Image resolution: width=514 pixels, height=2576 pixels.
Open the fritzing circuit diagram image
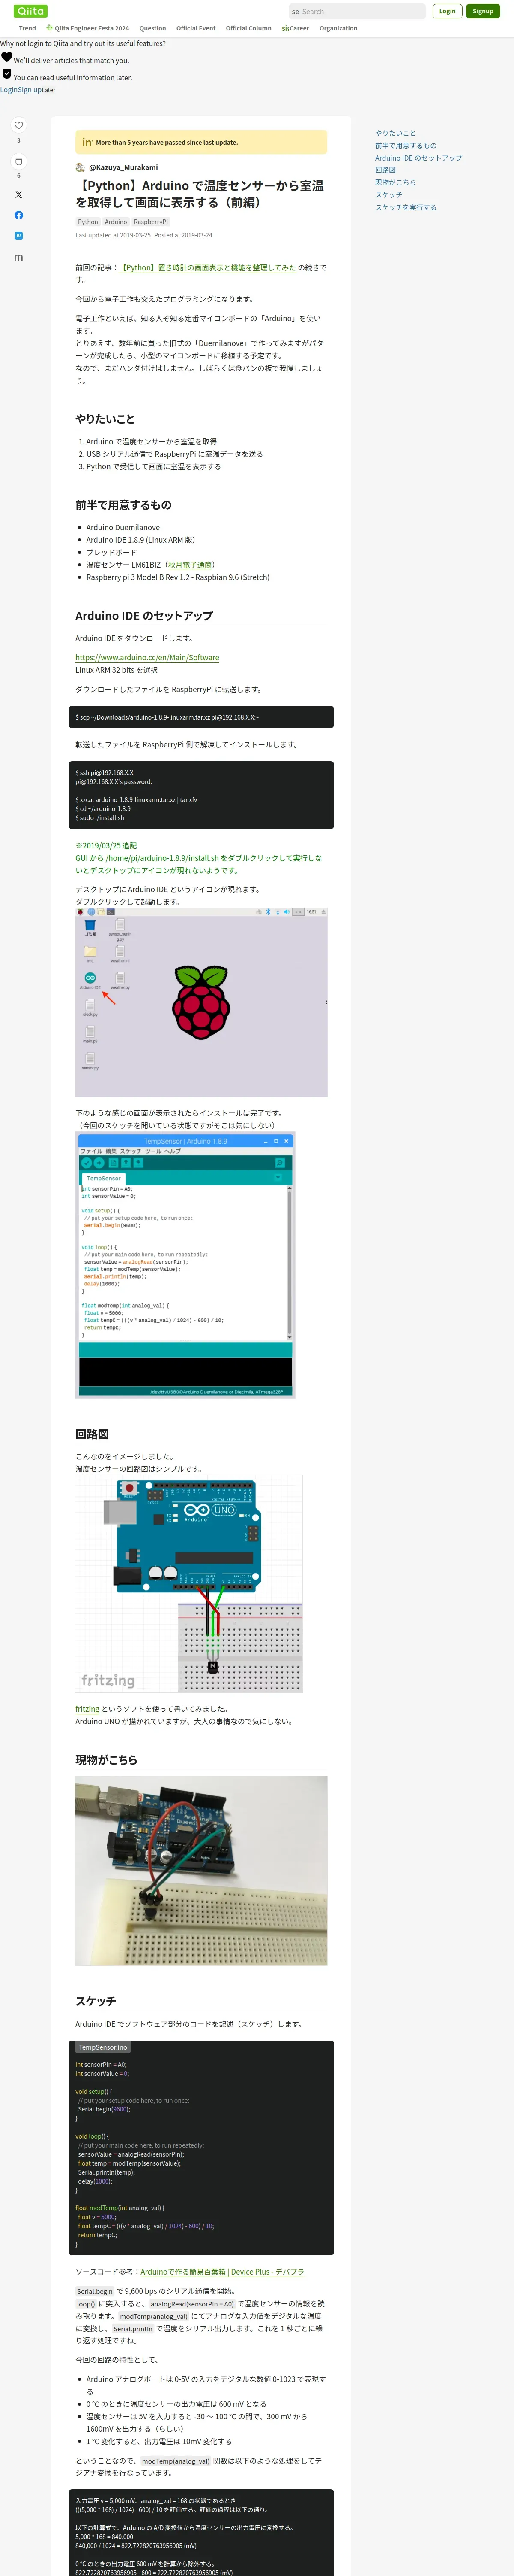188,1584
